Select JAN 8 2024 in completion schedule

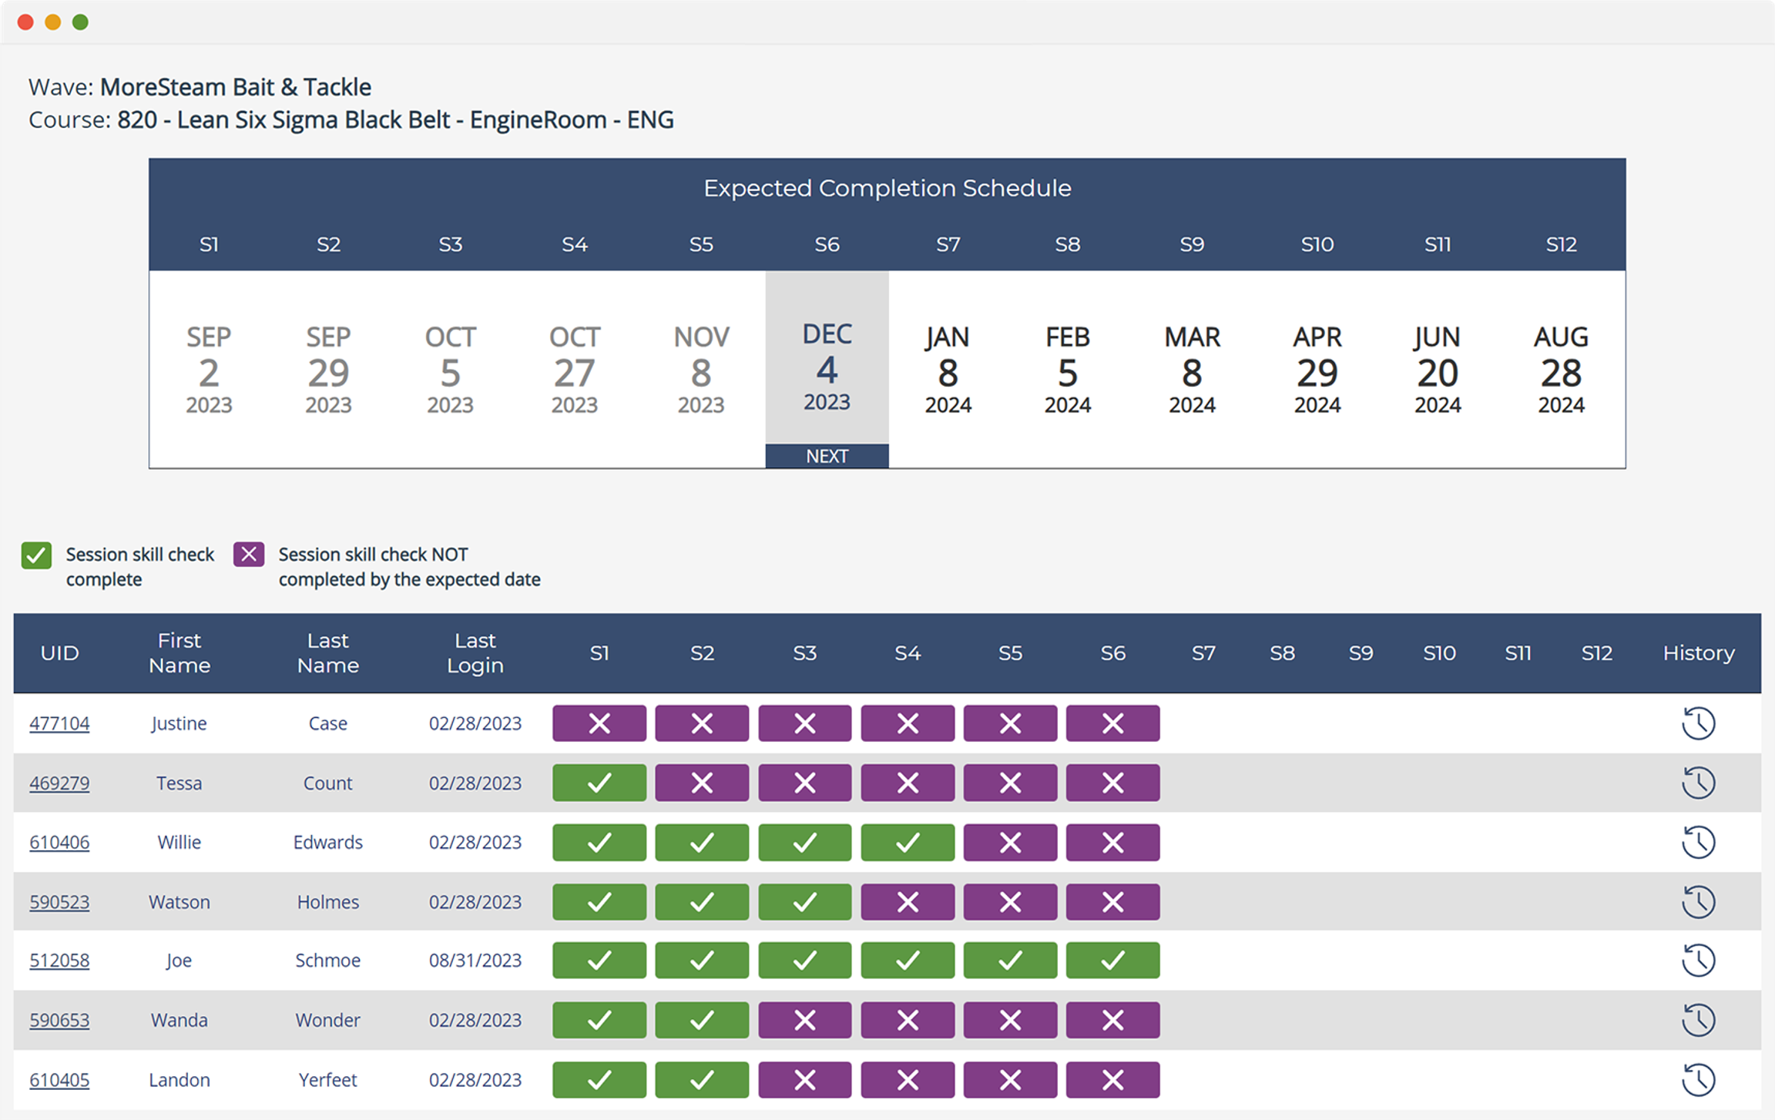point(948,371)
